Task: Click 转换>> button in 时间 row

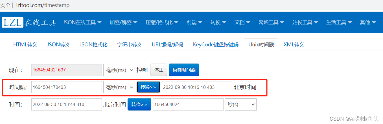Action: (x=139, y=104)
